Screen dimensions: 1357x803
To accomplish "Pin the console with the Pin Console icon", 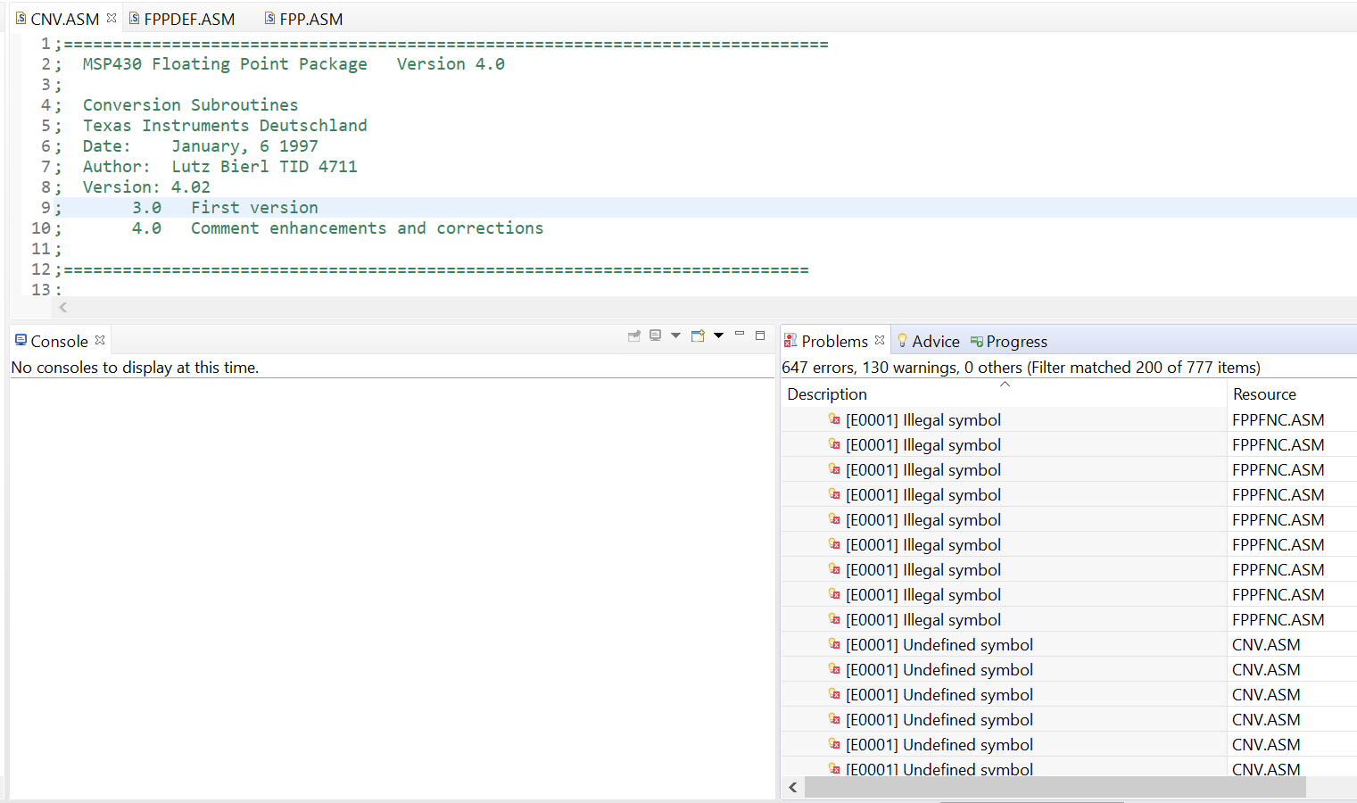I will 634,336.
